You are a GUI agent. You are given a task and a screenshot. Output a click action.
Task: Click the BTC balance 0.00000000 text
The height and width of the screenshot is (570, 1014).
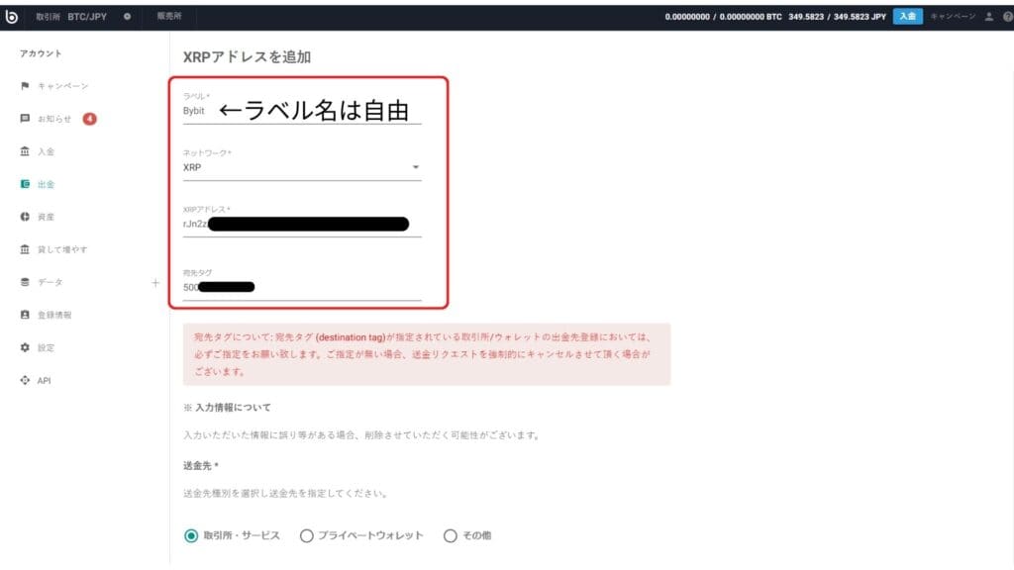(723, 17)
